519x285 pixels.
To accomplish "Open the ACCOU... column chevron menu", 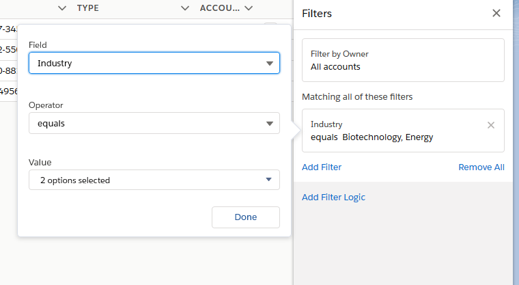I will click(249, 8).
